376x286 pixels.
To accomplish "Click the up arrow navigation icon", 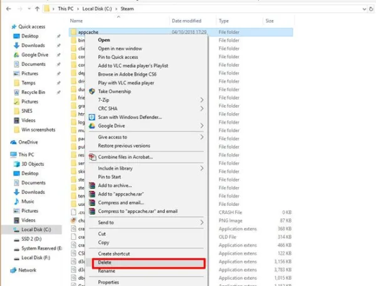I will pyautogui.click(x=37, y=9).
